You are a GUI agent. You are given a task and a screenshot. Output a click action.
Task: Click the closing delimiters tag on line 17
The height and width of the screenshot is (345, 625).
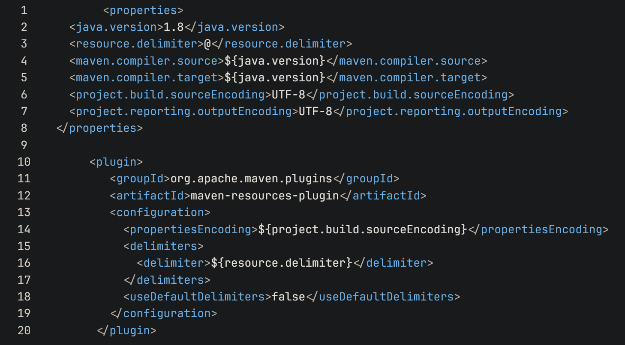(167, 280)
